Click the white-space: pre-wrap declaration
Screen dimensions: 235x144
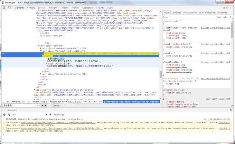tap(179, 47)
